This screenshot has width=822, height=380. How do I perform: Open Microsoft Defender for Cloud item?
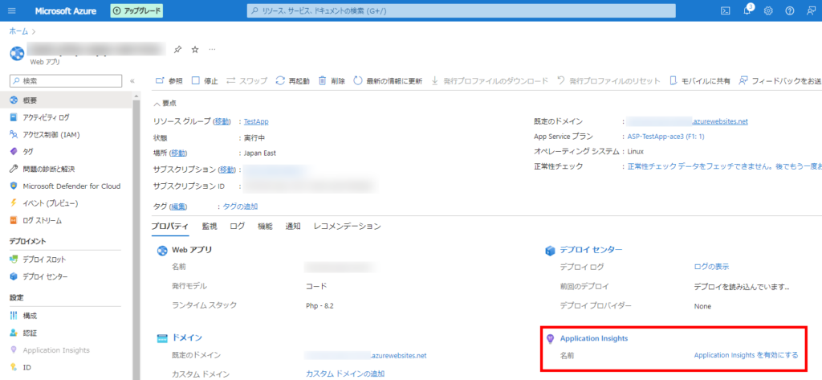(66, 186)
